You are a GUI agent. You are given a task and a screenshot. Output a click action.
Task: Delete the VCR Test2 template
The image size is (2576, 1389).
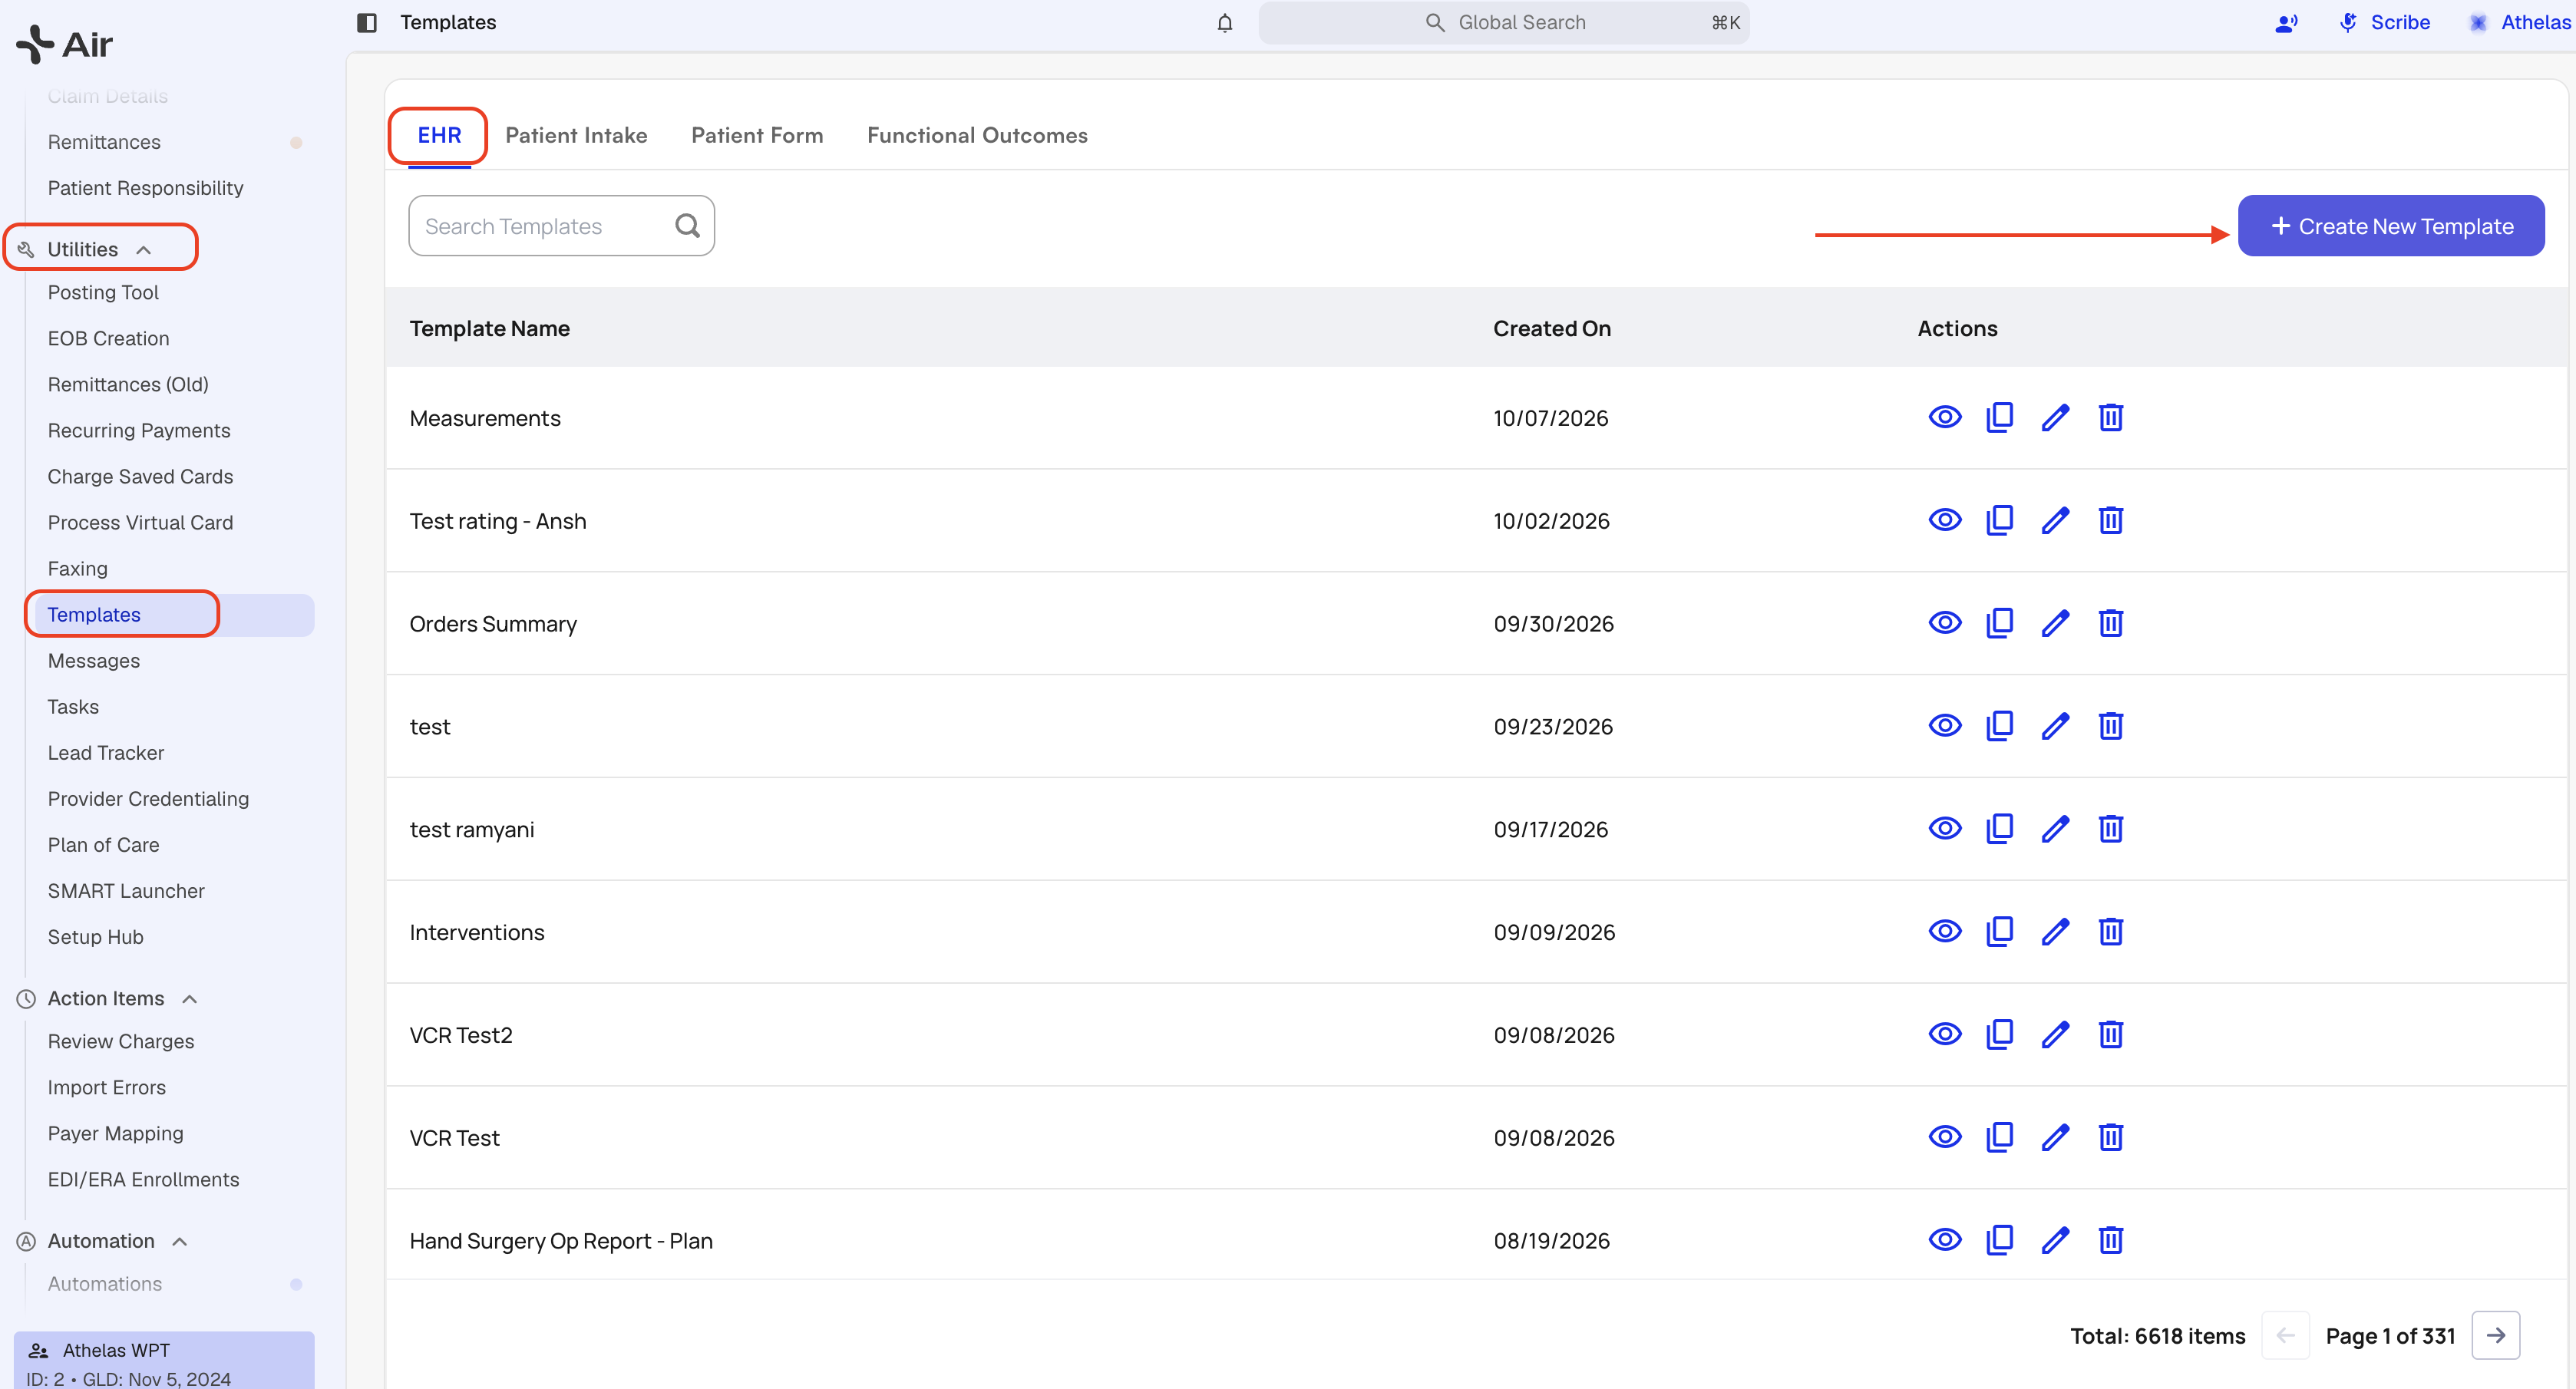pos(2111,1035)
